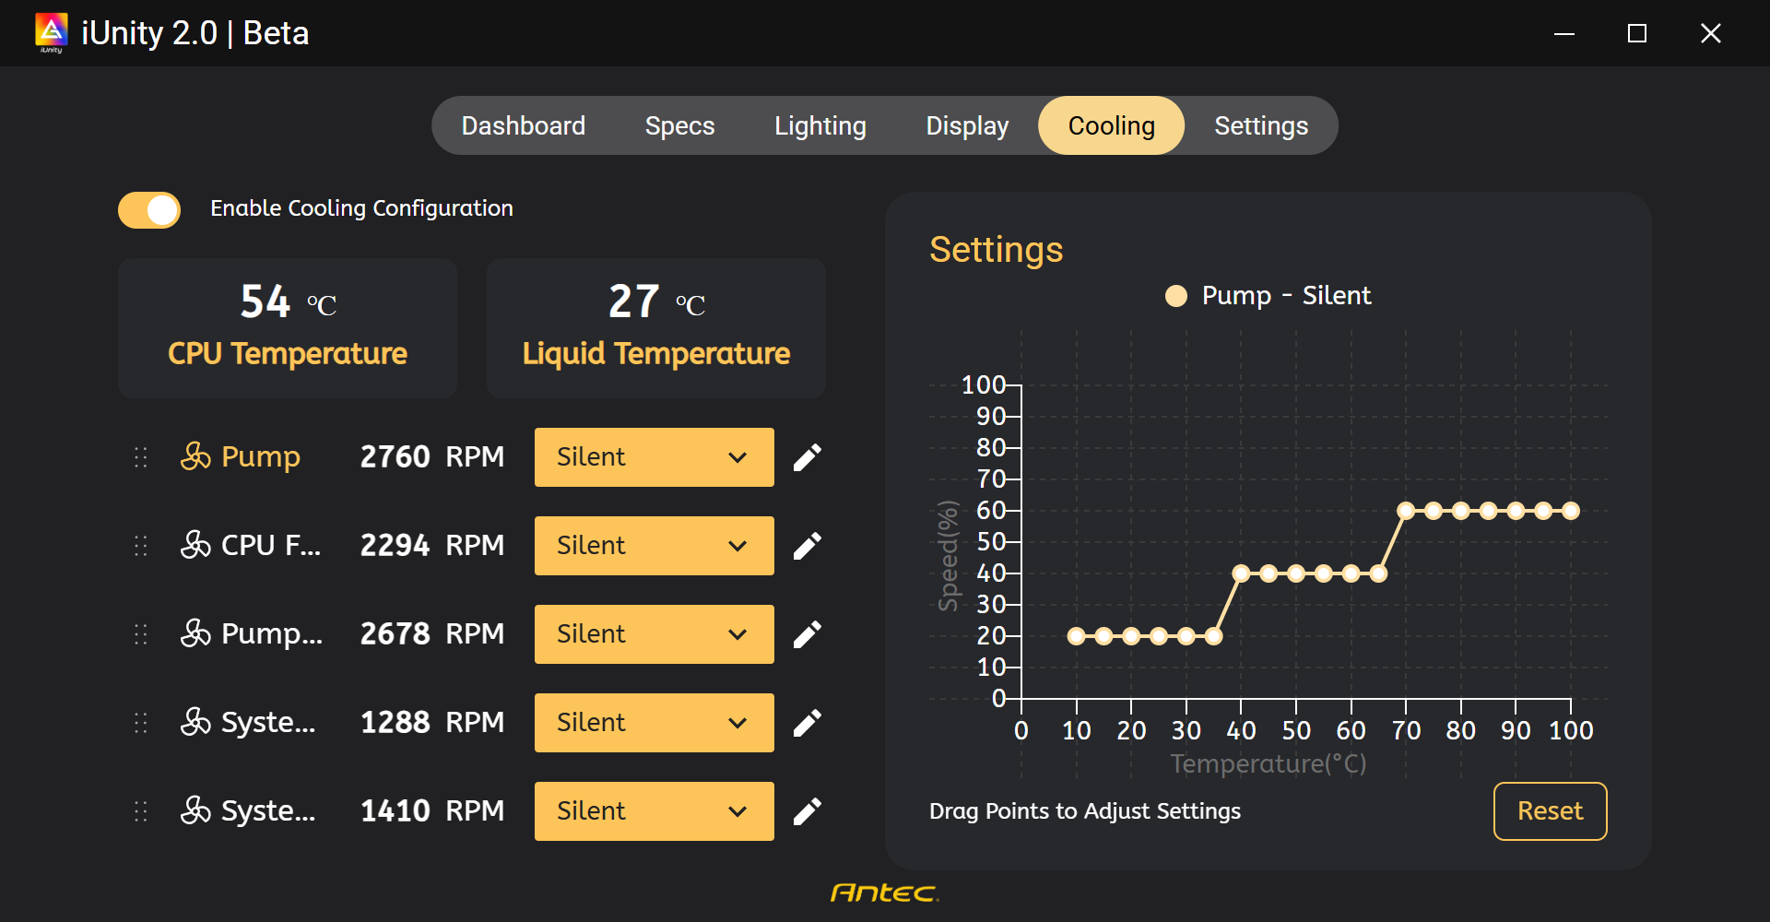1770x922 pixels.
Task: Click the CPU Fan's fan icon
Action: click(x=195, y=545)
